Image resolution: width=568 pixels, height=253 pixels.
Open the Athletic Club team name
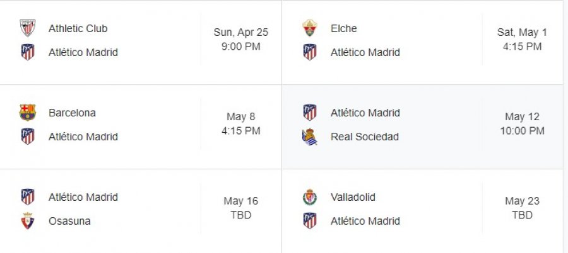78,28
